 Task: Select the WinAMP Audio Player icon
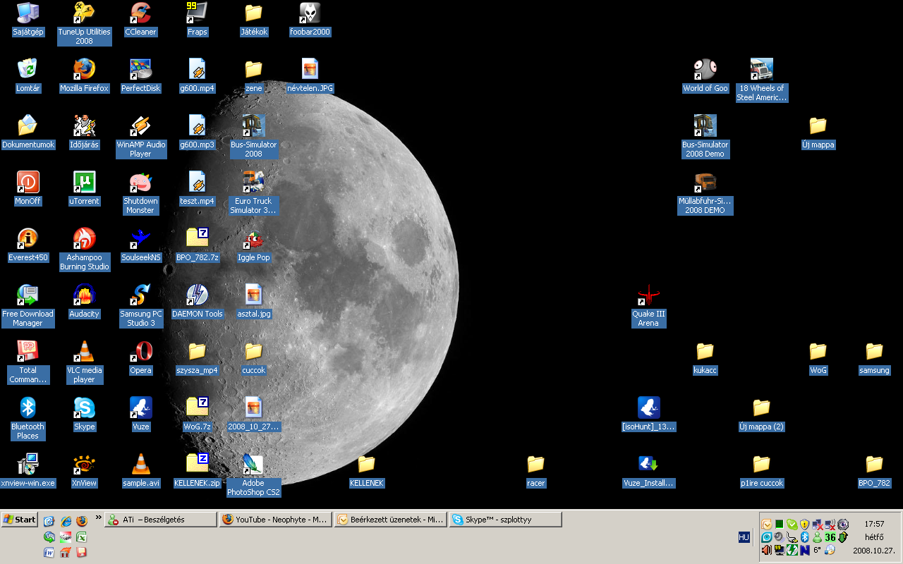point(140,136)
